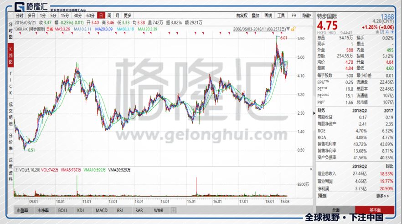Switch the indicator to MACD
402x224 pixels.
102,210
